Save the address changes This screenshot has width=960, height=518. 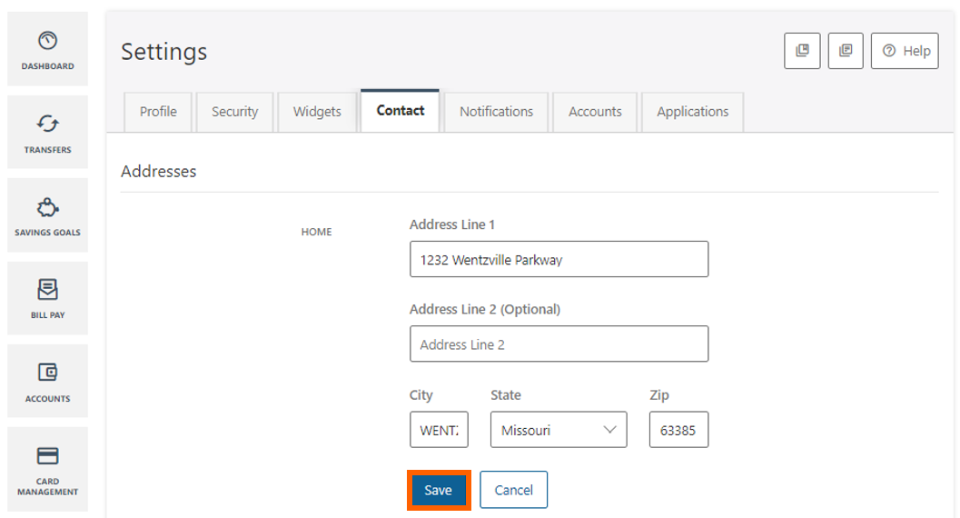coord(439,490)
